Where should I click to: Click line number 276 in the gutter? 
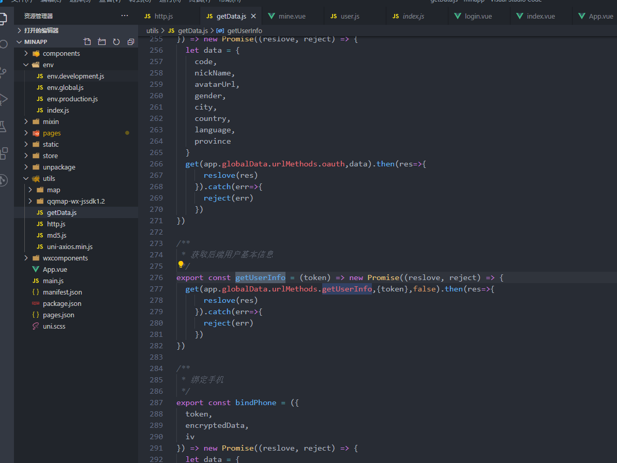(156, 277)
